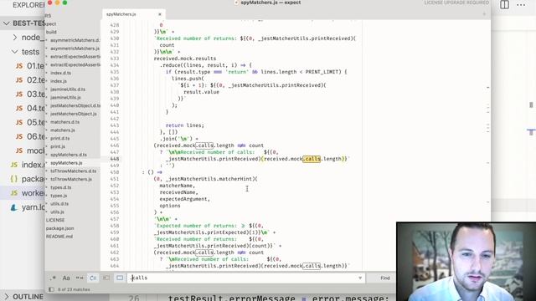Open types.d.ts in Sublime sidebar
The image size is (536, 301).
click(61, 187)
